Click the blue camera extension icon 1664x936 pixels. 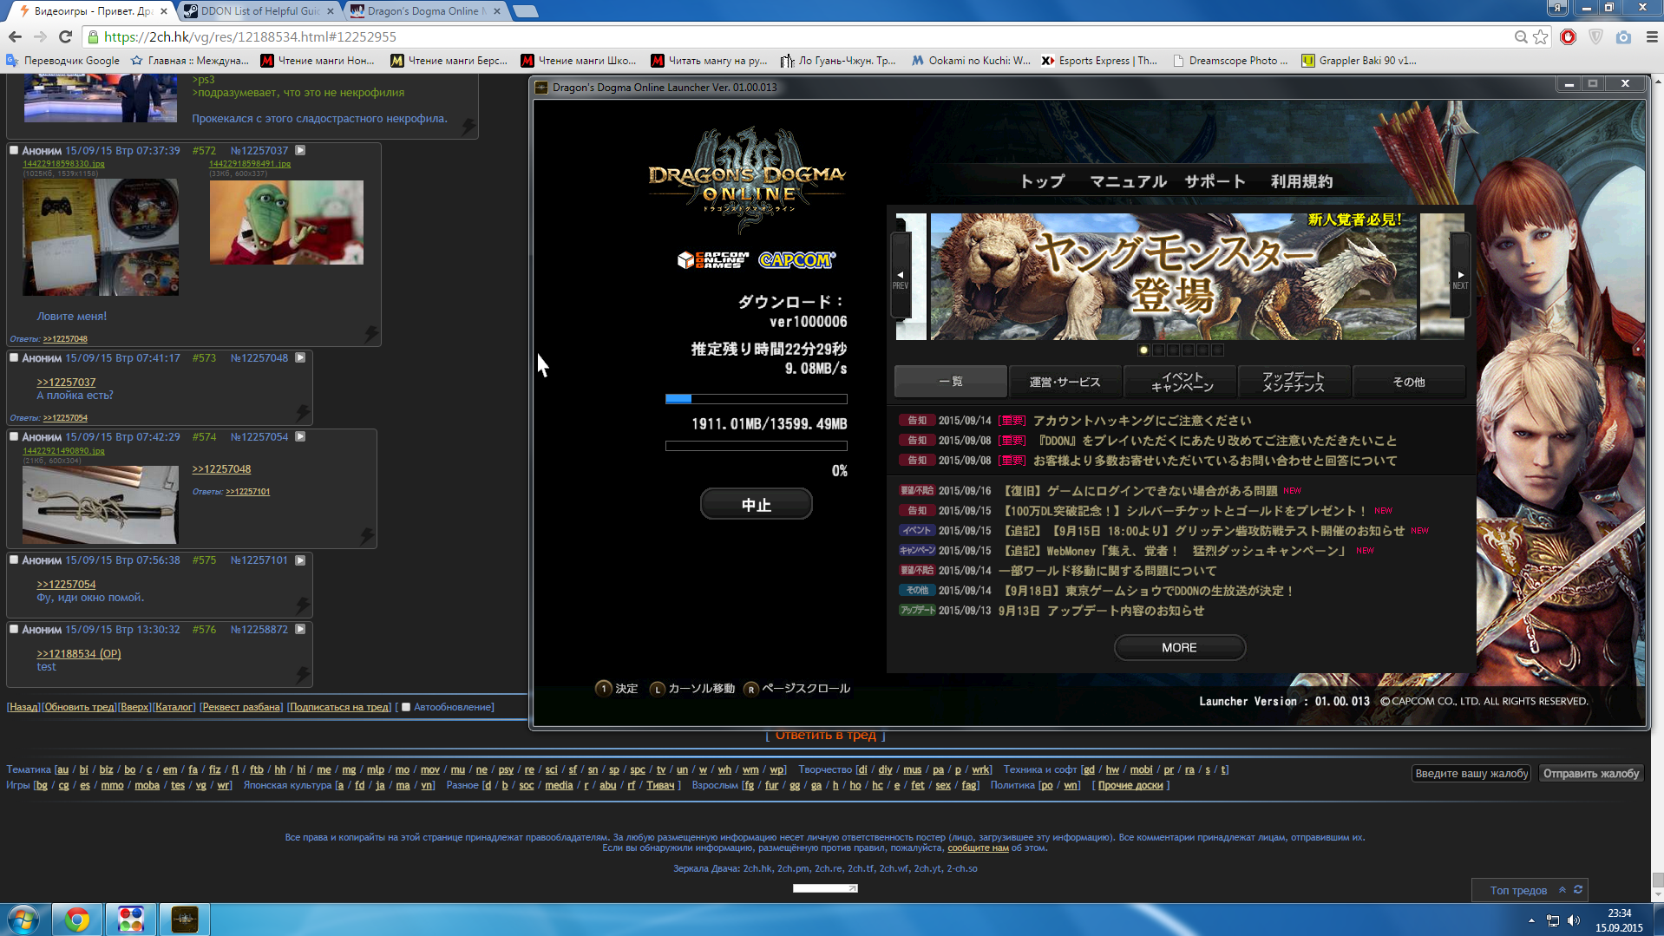(1623, 36)
